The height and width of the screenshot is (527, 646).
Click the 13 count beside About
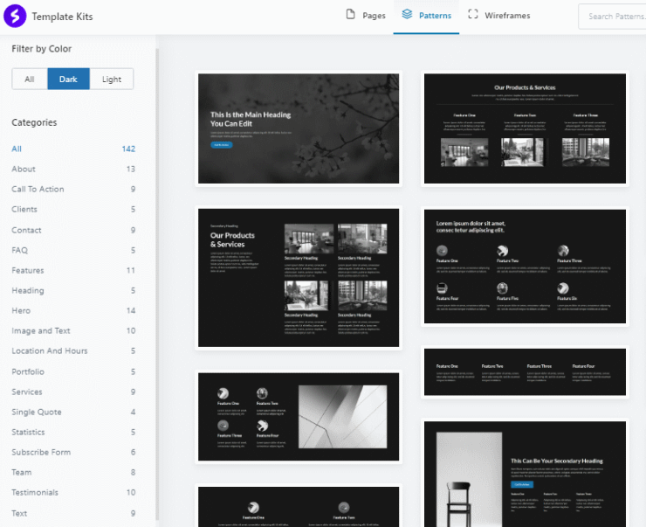(131, 169)
